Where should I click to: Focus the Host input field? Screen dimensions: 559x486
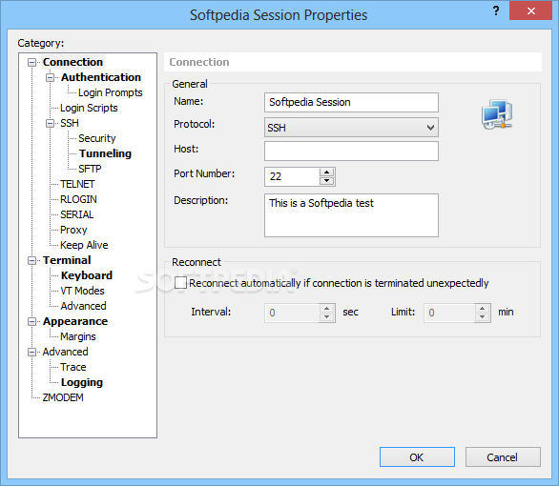click(351, 151)
